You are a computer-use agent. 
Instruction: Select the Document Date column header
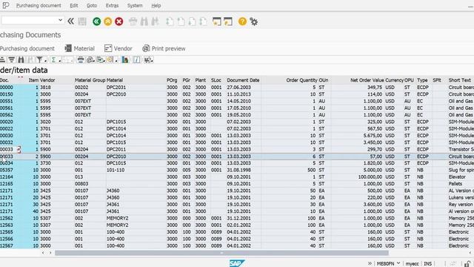coord(243,80)
